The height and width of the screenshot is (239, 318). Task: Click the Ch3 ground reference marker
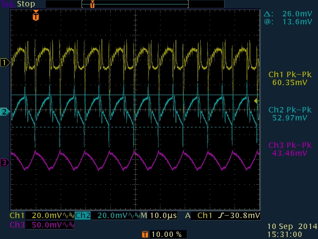[4, 163]
